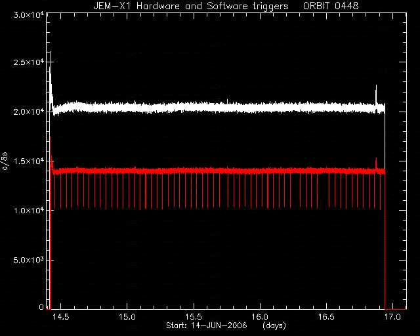Viewport: 420px width, 336px height.
Task: Click the 1.5×10⁴ y-axis tick label
Action: [x=29, y=161]
